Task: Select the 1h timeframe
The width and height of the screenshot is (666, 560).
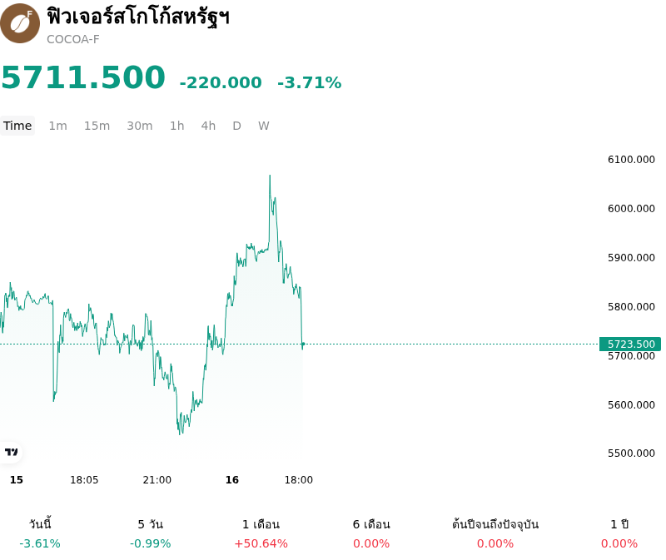Action: pos(177,126)
